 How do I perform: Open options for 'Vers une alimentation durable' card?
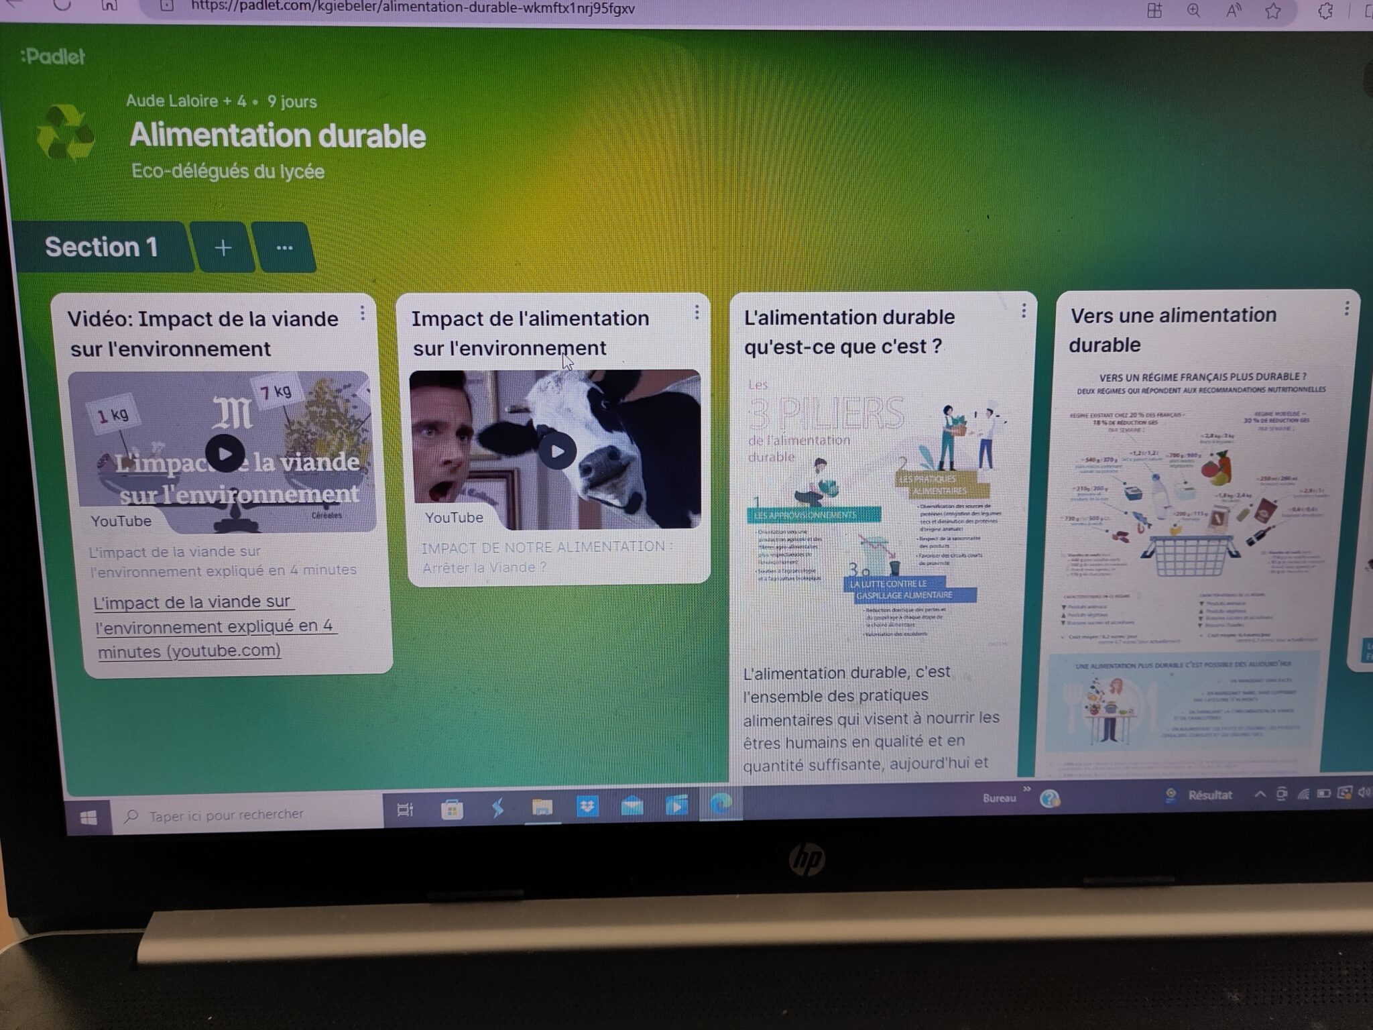1346,308
